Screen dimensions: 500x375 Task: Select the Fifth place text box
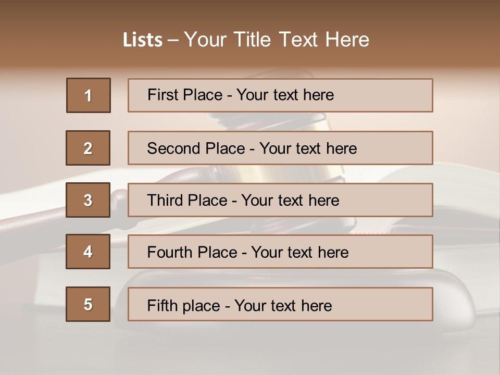[280, 304]
